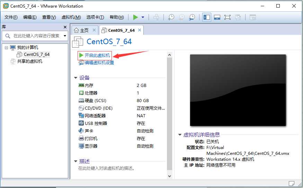Click the Unity mode toolbar icon
The height and width of the screenshot is (188, 303).
[x=238, y=17]
